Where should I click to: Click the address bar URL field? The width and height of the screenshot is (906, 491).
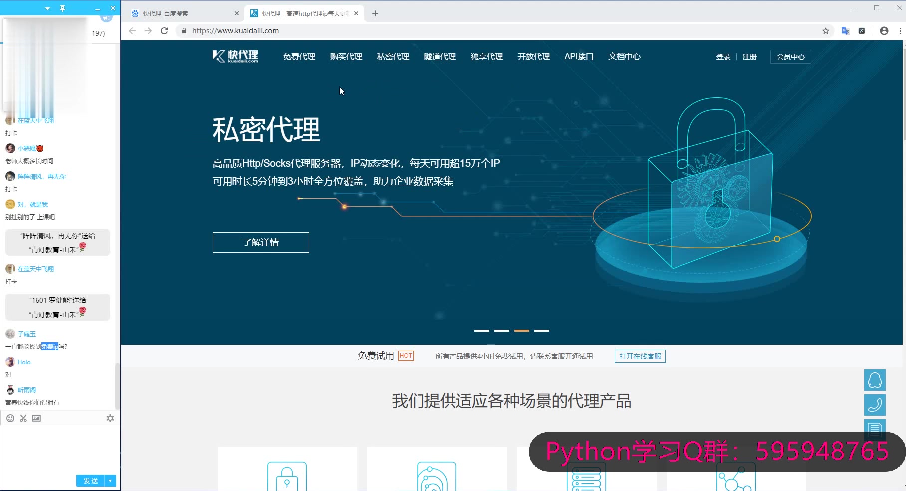[499, 31]
